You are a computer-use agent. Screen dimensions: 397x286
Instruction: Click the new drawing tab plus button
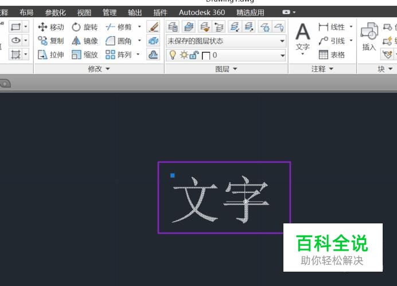[5, 83]
